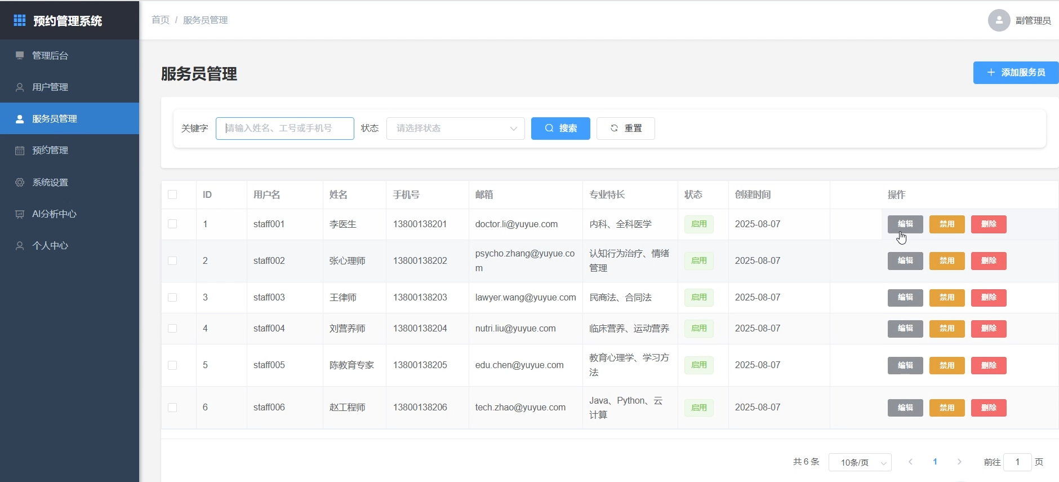Click the 服务员管理 person icon in sidebar
This screenshot has width=1059, height=482.
coord(20,118)
